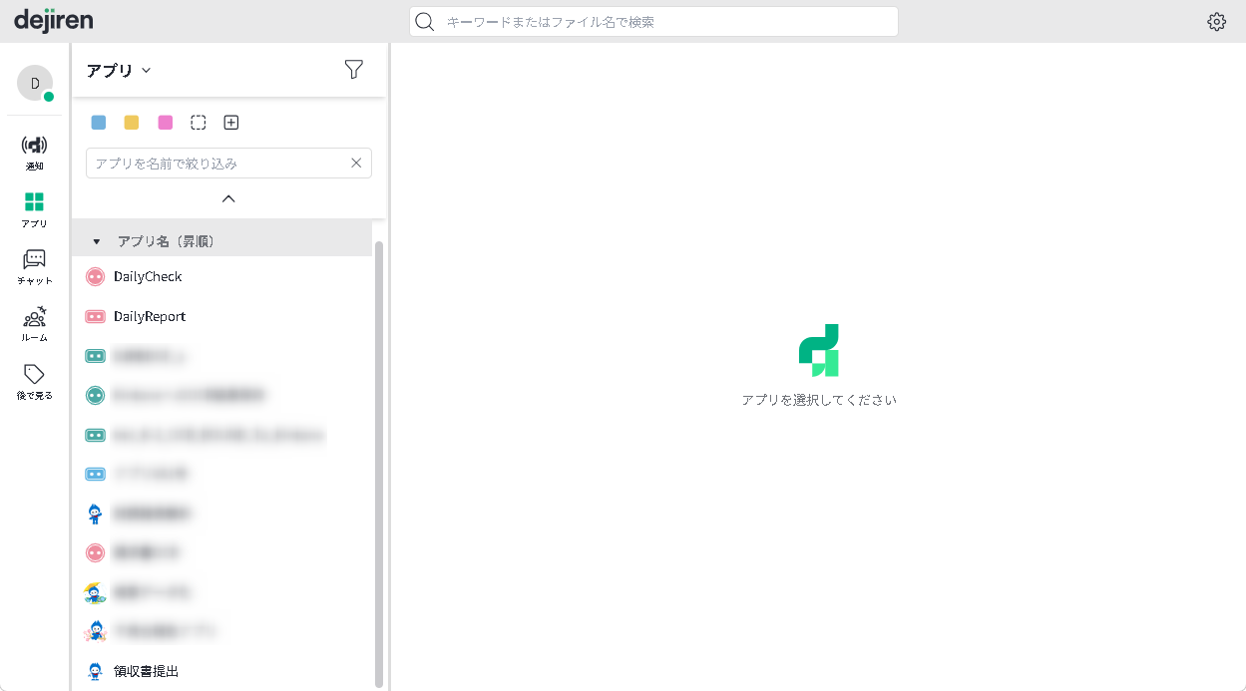The image size is (1246, 691).
Task: Click the plus-square add filter icon
Action: (x=231, y=123)
